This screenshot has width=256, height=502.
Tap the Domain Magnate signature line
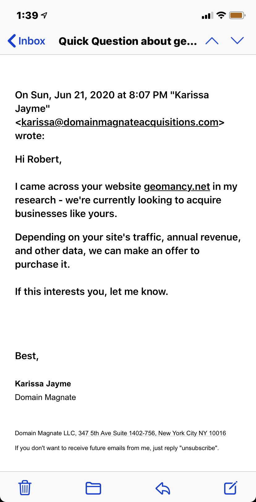click(45, 397)
